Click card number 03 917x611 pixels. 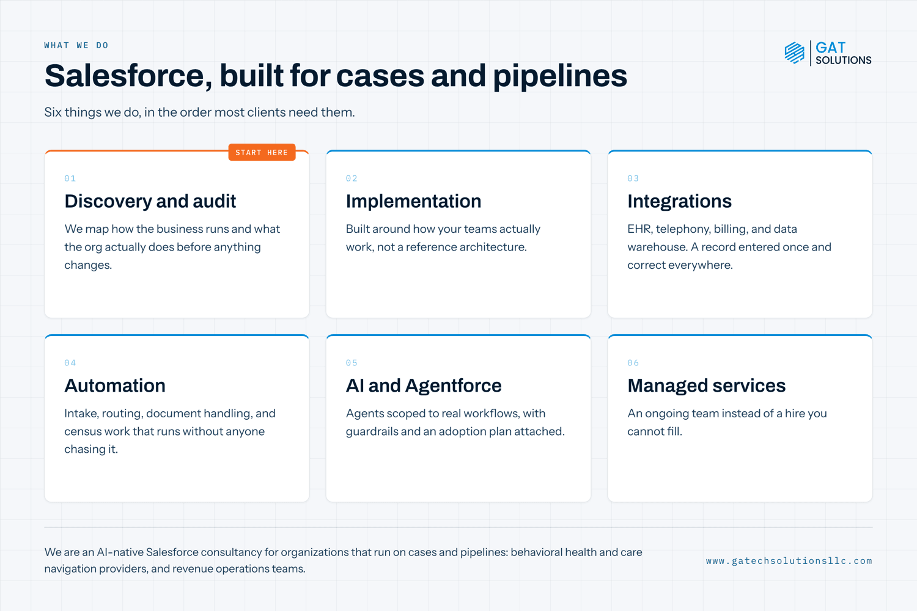(x=633, y=178)
